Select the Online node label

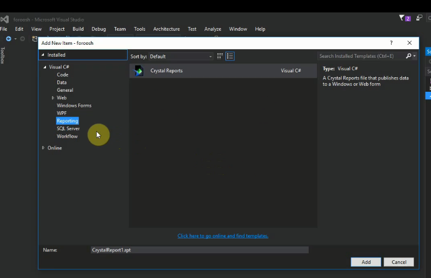(55, 148)
